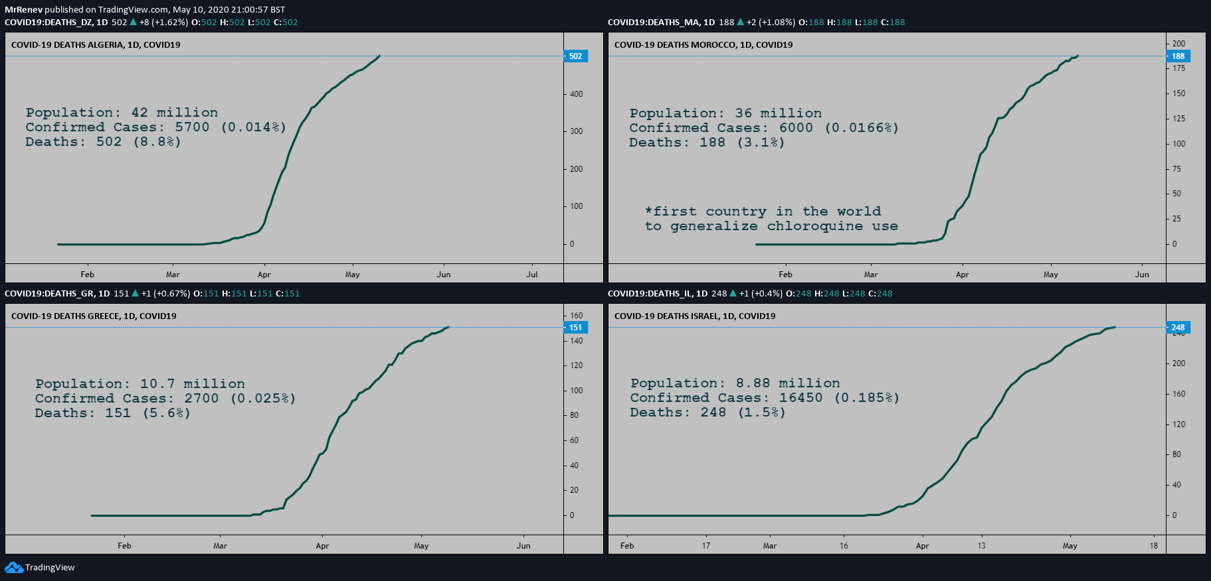Click the 120 tick on Israel price scale
This screenshot has width=1211, height=581.
point(1179,424)
